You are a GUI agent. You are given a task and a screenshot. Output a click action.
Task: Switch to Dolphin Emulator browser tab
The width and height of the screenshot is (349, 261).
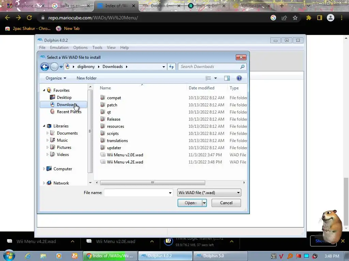[161, 6]
